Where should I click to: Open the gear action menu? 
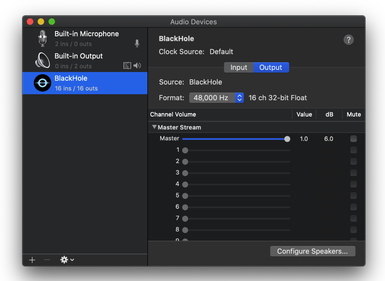[67, 260]
